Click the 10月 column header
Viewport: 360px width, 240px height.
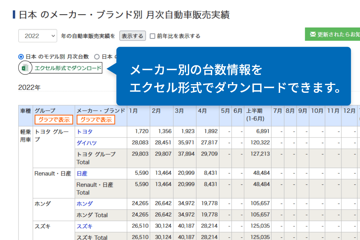click(x=317, y=116)
